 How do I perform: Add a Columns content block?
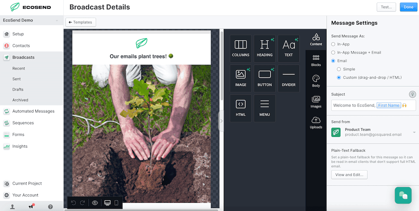coord(241,49)
